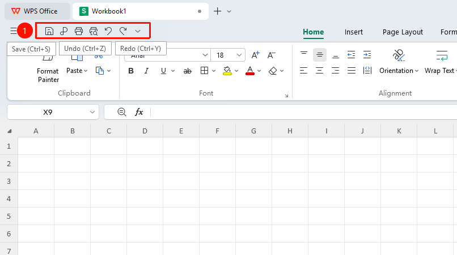Toggle Underline formatting

coord(163,71)
